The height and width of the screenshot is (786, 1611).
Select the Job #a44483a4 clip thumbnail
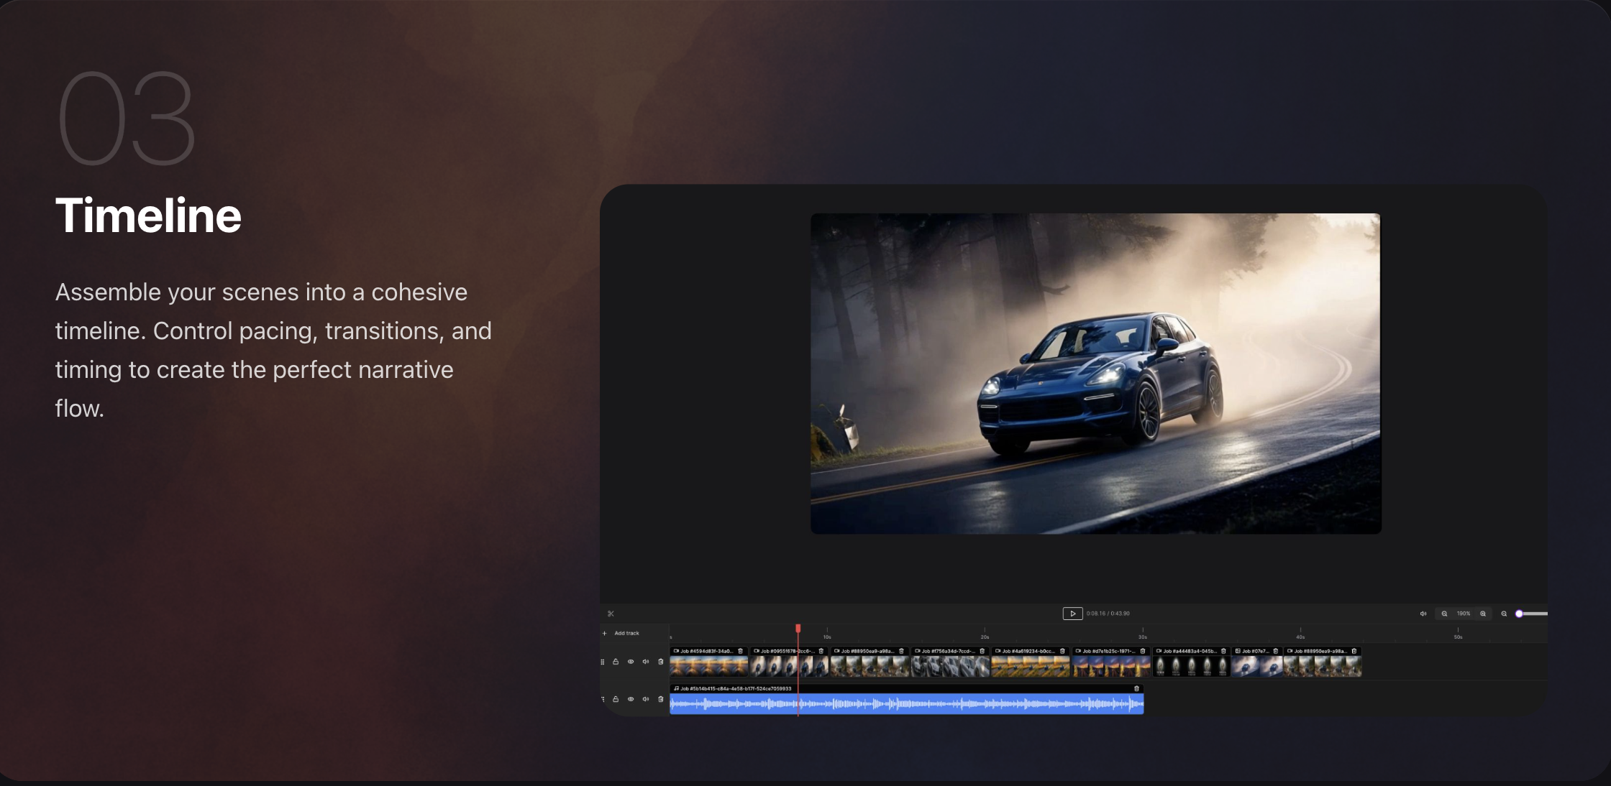(x=1191, y=667)
